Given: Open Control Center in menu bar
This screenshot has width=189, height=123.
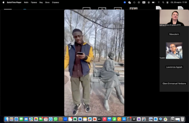Looking at the screenshot, I should tap(168, 3).
